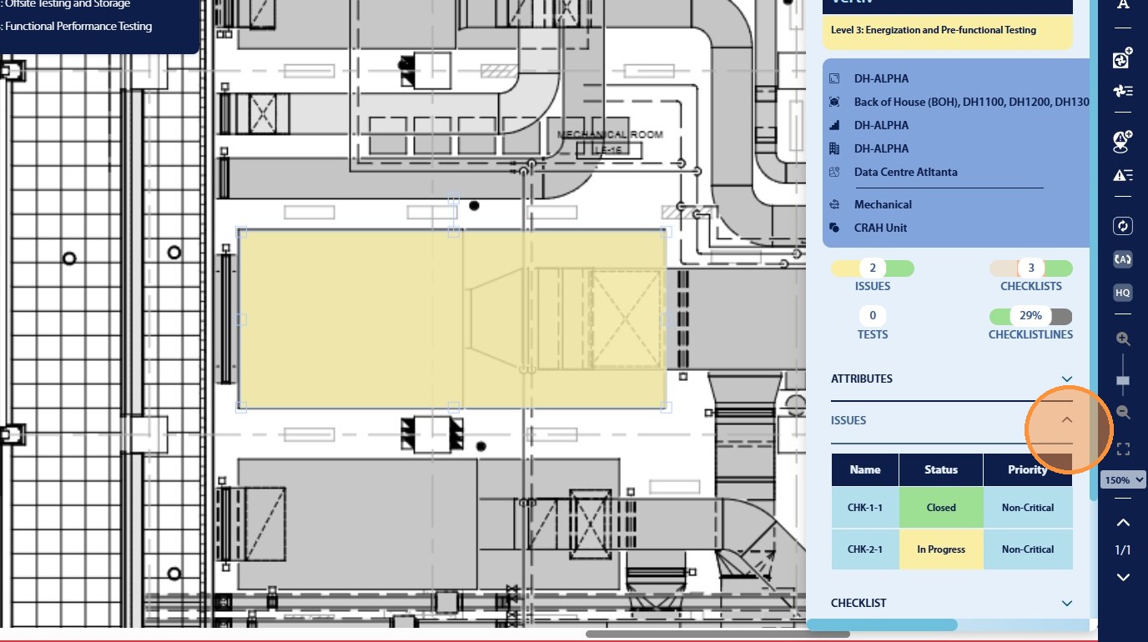Click the discipline icon beside Mechanical

835,204
